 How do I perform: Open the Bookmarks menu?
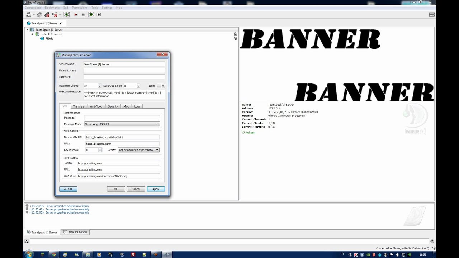coord(52,8)
